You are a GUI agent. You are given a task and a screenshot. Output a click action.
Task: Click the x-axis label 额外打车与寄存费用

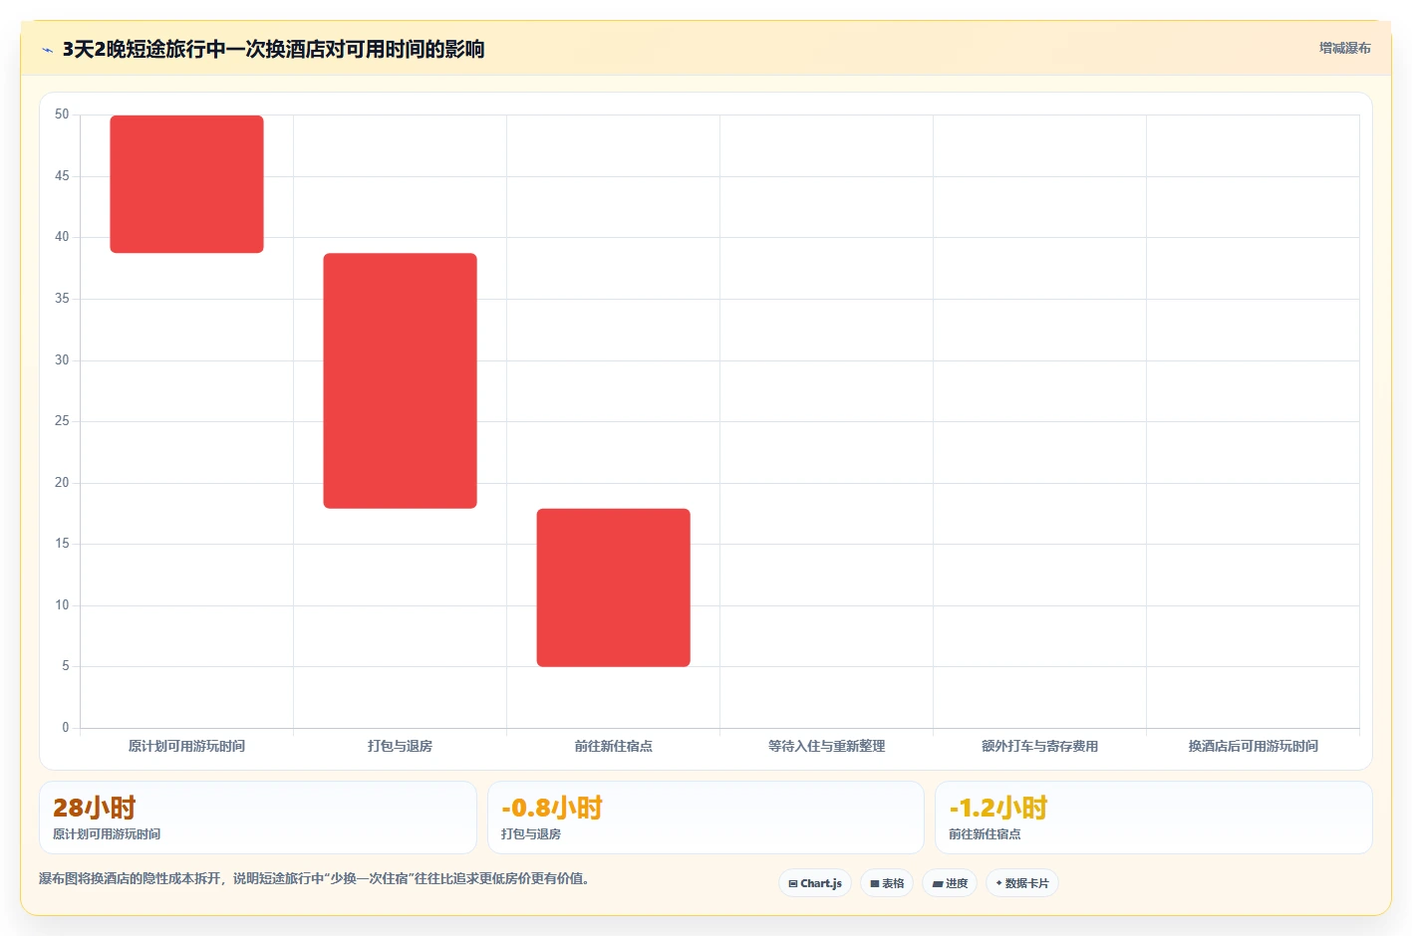point(1039,746)
